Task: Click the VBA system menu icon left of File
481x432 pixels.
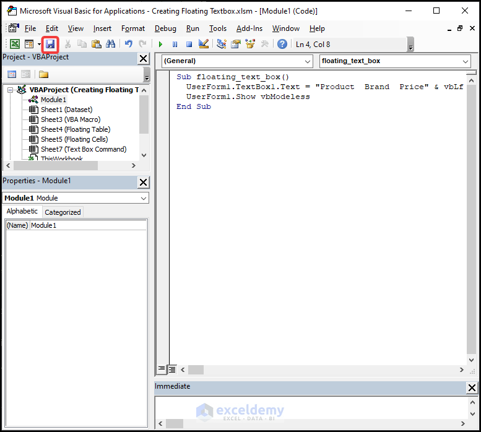Action: click(x=14, y=28)
